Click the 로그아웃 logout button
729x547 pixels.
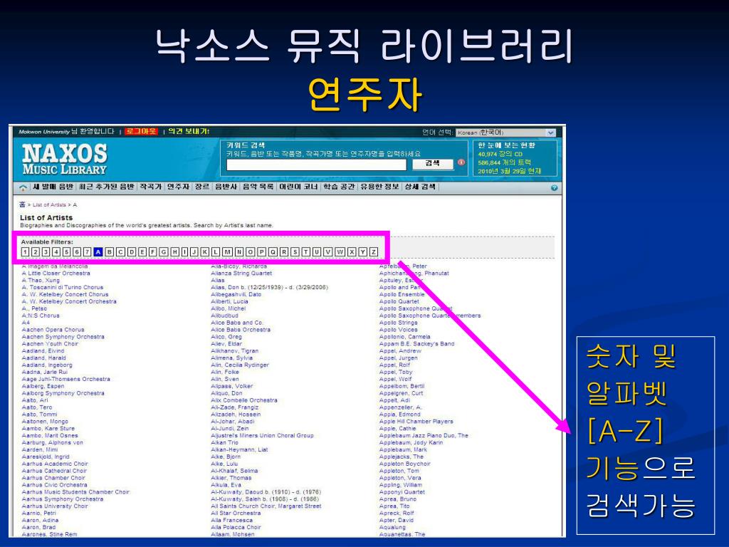pyautogui.click(x=142, y=132)
